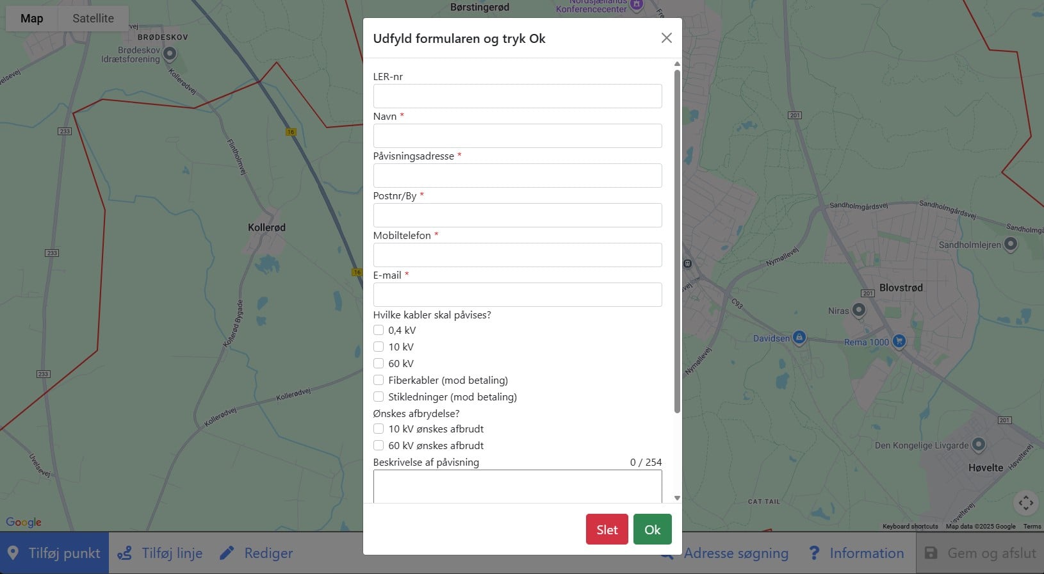Select the Map view tab
Screen dimensions: 1044x574
pos(31,19)
